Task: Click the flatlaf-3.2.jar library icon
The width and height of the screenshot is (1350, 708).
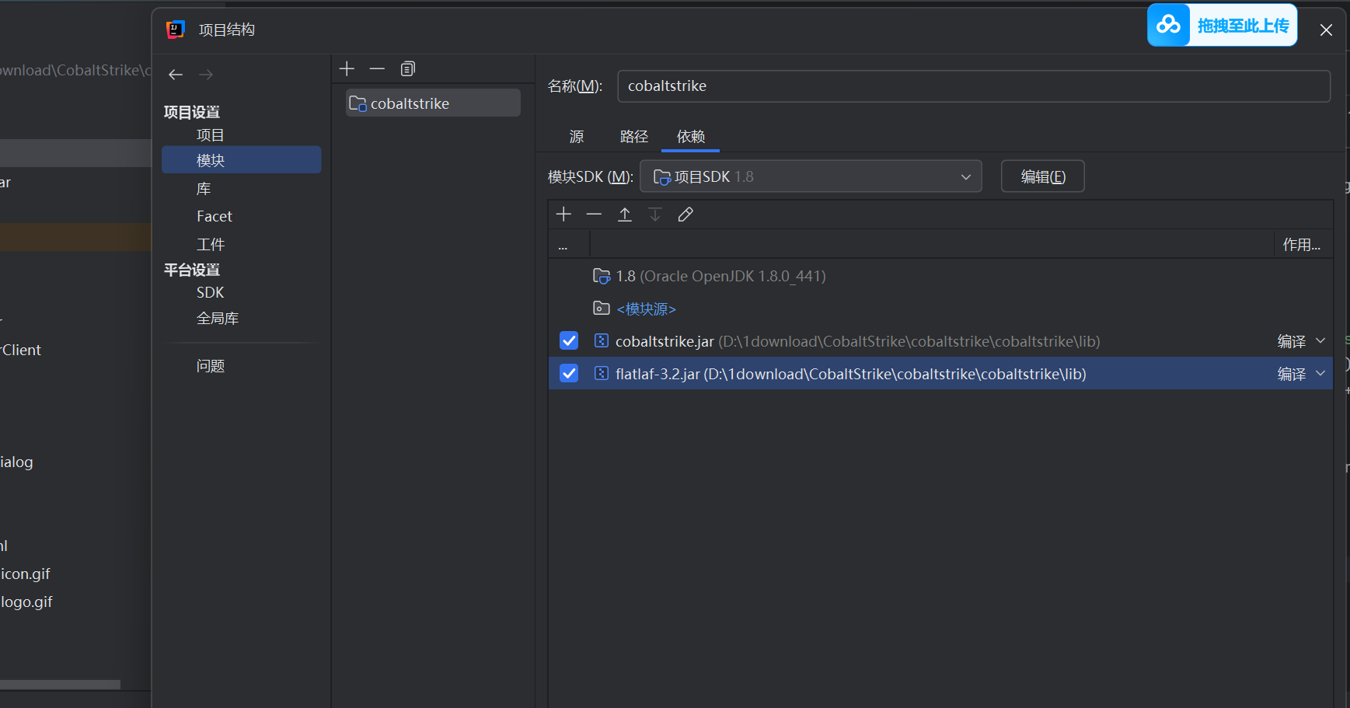Action: tap(601, 373)
